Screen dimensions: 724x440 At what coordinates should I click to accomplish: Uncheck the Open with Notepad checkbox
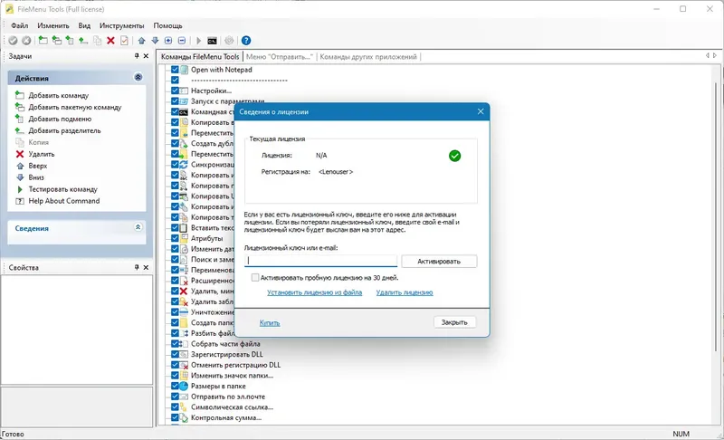coord(175,70)
